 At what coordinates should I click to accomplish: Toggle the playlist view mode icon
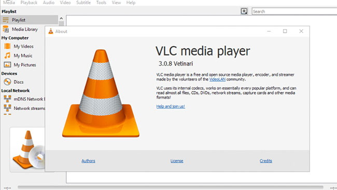click(x=244, y=11)
